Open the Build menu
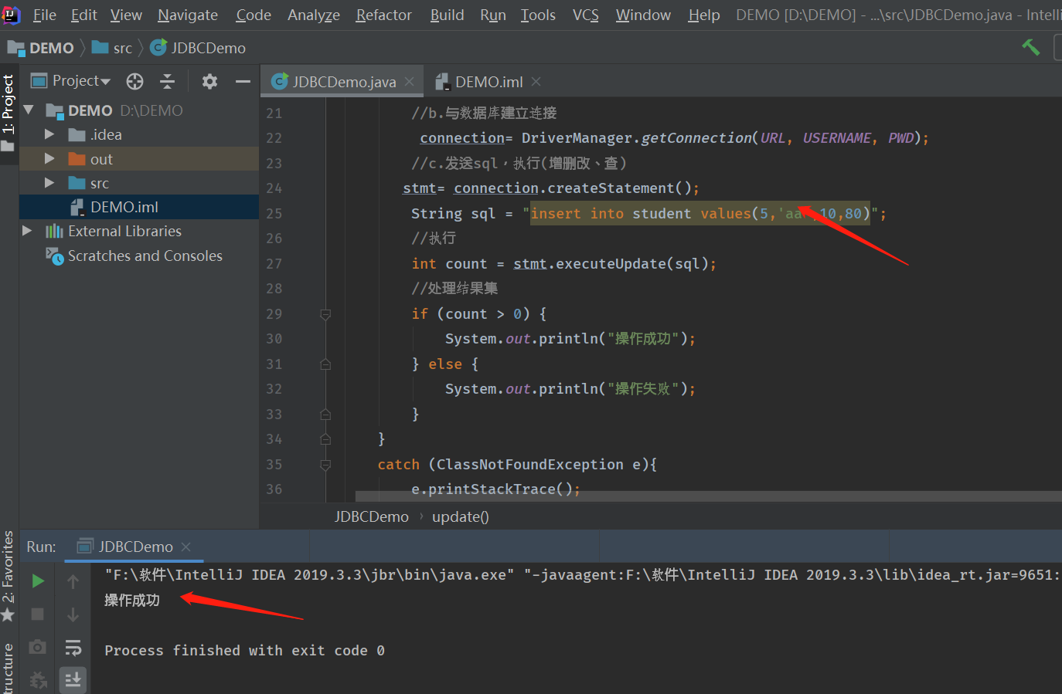1062x694 pixels. 448,15
